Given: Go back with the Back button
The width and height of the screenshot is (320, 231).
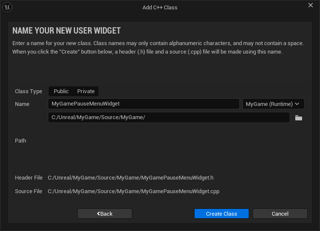Looking at the screenshot, I should click(x=105, y=214).
